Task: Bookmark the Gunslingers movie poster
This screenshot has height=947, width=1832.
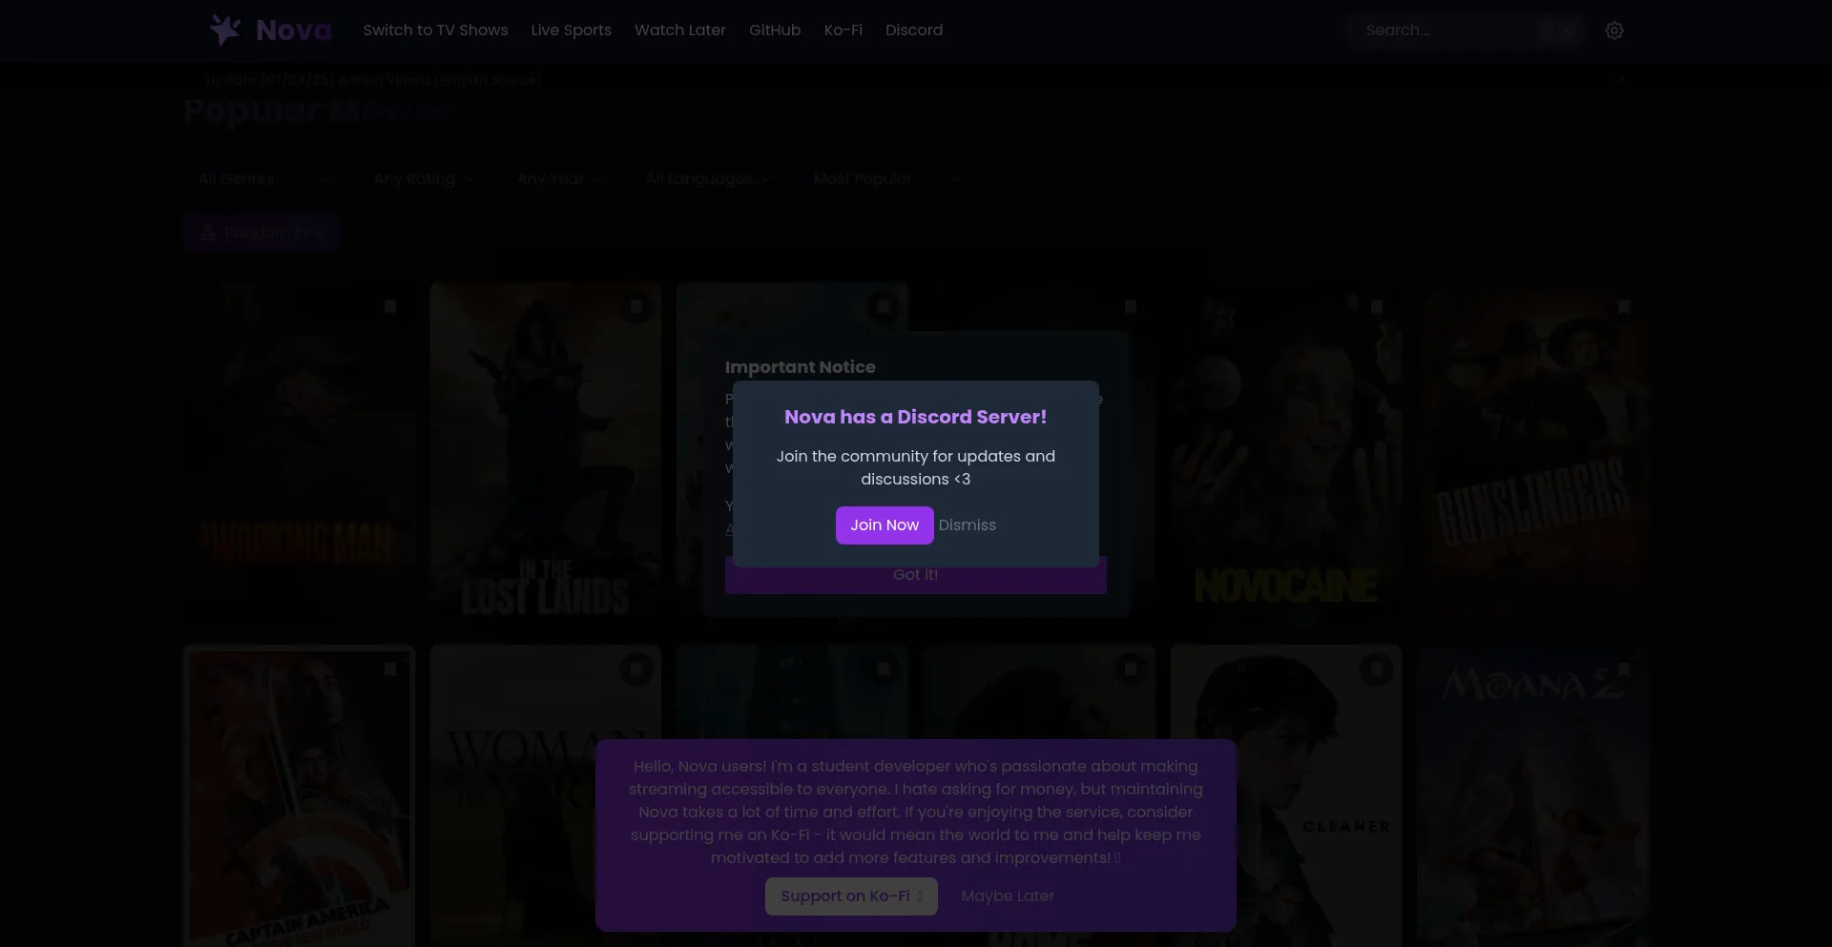Action: point(1623,307)
